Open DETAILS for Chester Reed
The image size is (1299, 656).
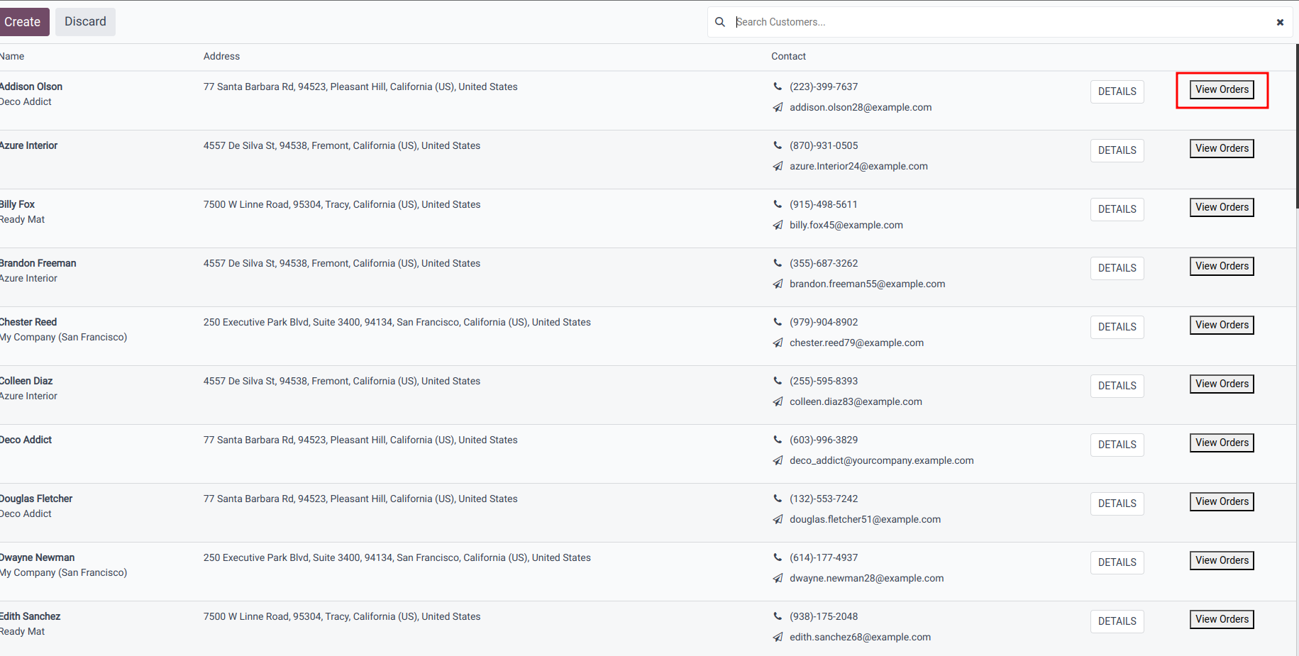[1117, 327]
